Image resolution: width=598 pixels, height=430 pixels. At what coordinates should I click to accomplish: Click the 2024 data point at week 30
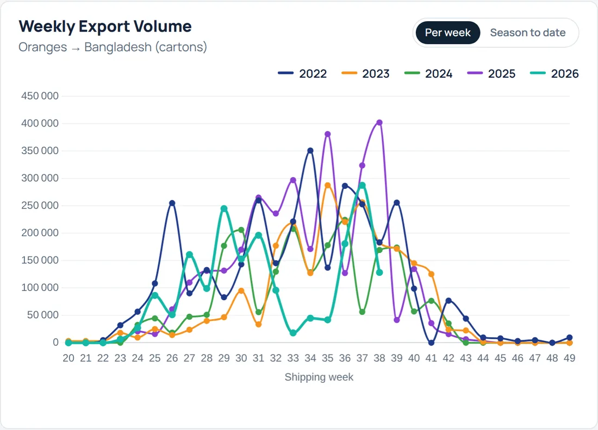pyautogui.click(x=241, y=230)
